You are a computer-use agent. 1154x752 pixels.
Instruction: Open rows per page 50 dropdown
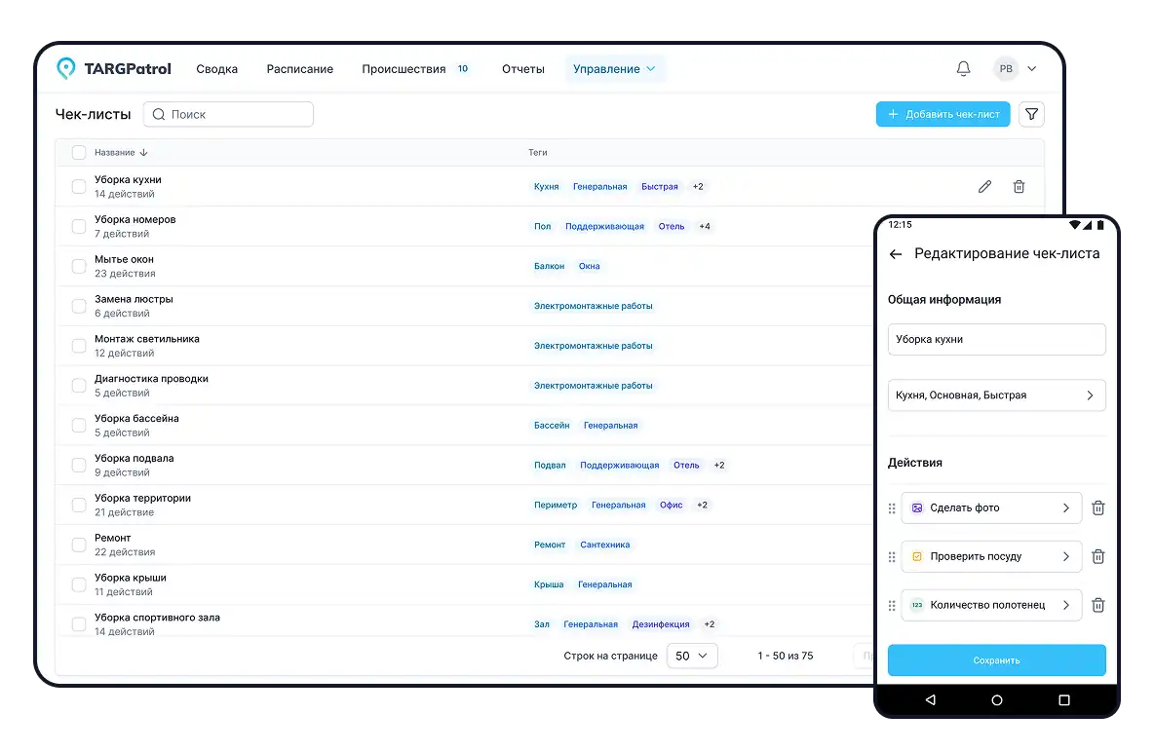click(x=692, y=656)
